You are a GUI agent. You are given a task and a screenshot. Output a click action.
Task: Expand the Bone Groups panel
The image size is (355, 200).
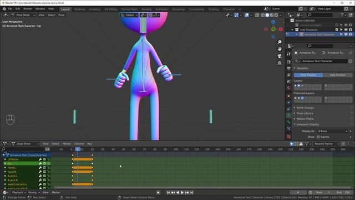305,108
